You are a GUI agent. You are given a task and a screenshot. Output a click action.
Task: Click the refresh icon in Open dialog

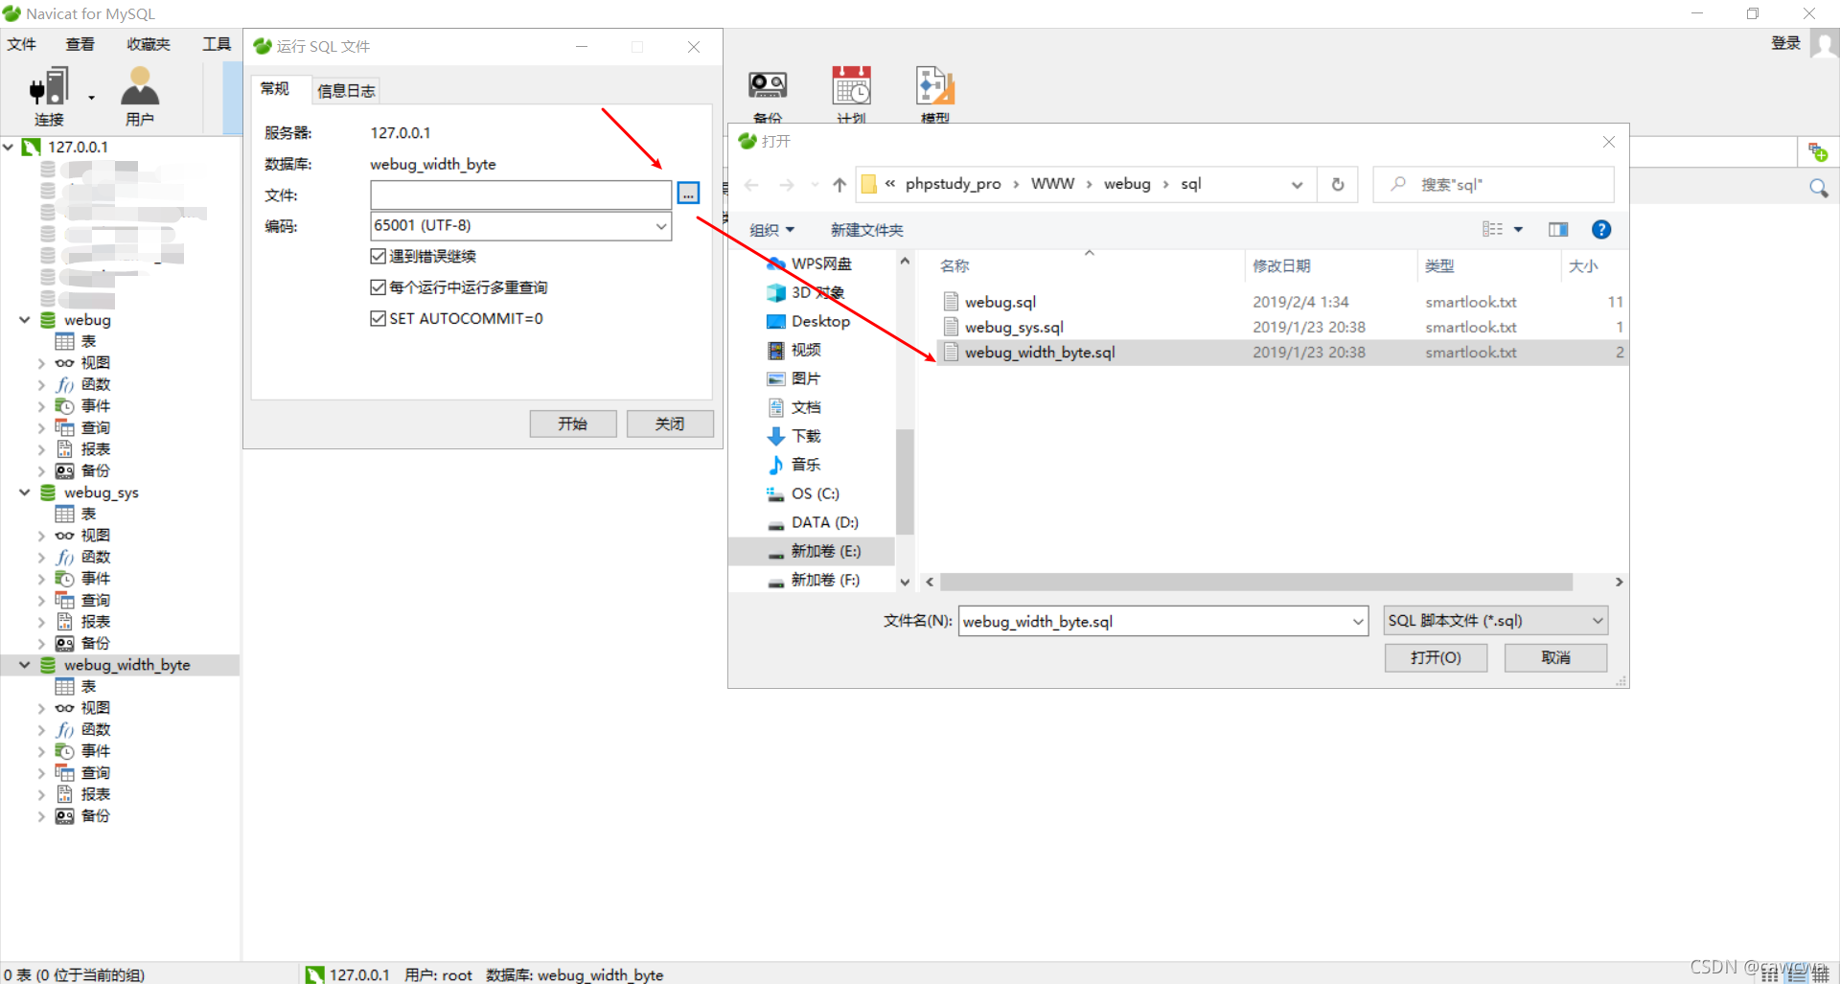pyautogui.click(x=1338, y=184)
